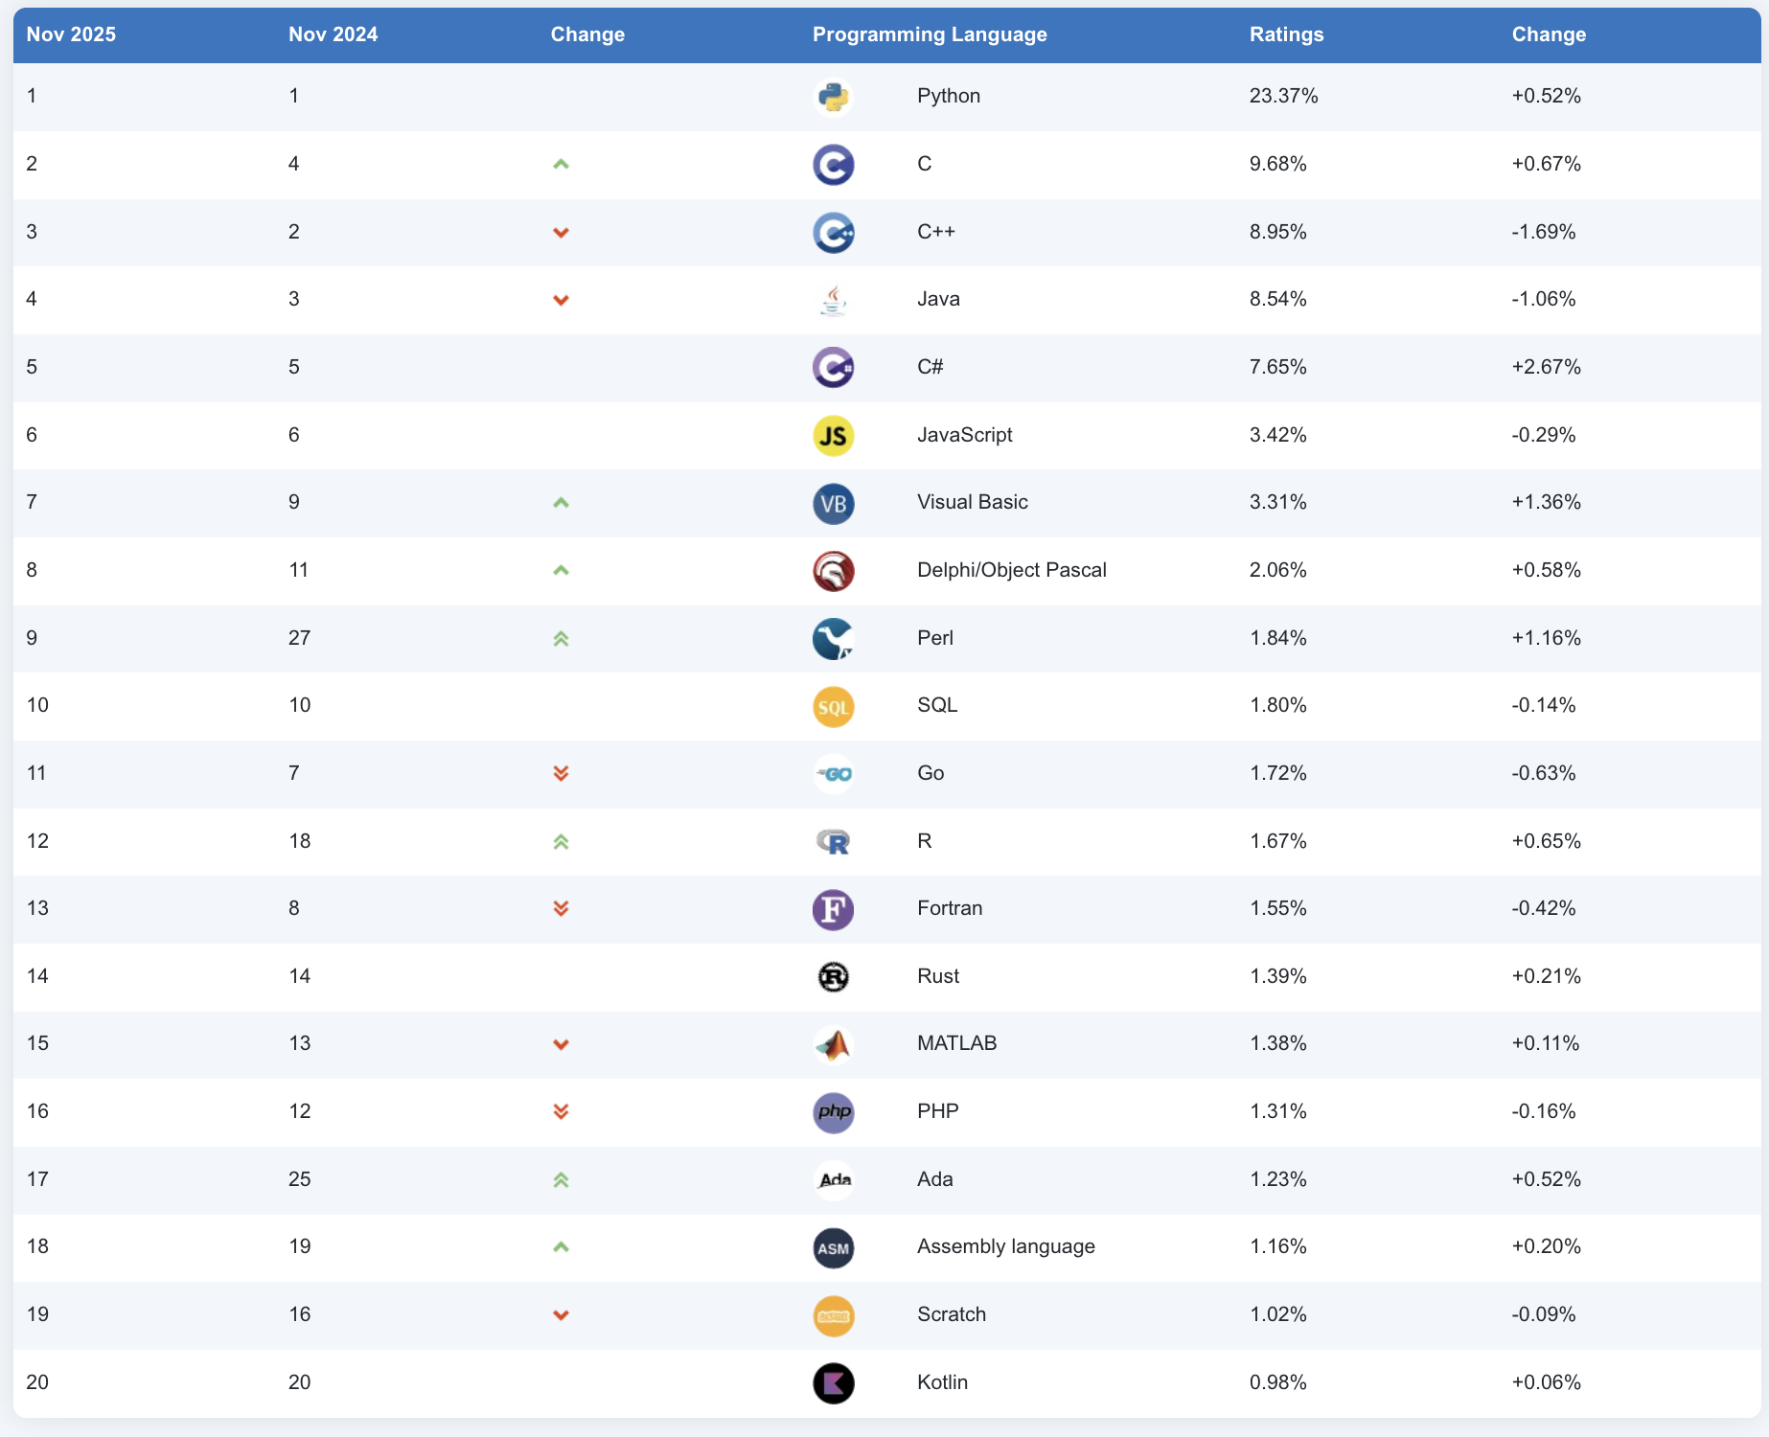Click the PHP logo icon
This screenshot has width=1769, height=1437.
(x=833, y=1112)
